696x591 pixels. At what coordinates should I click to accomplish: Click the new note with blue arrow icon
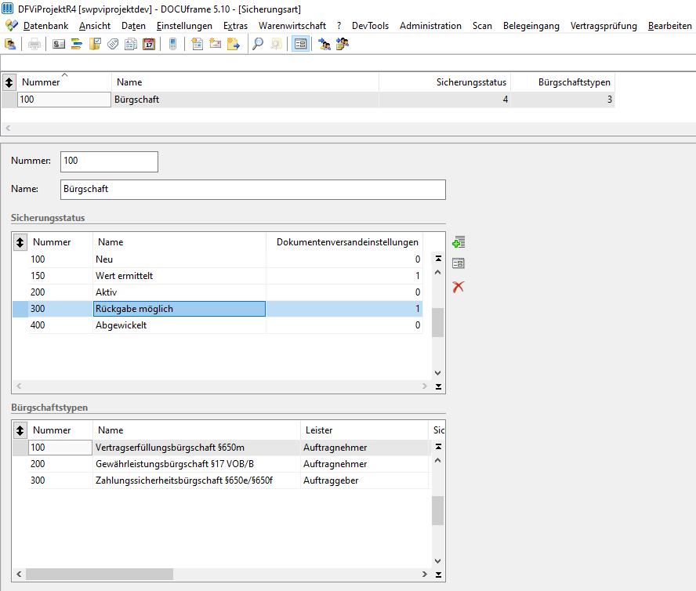[234, 44]
